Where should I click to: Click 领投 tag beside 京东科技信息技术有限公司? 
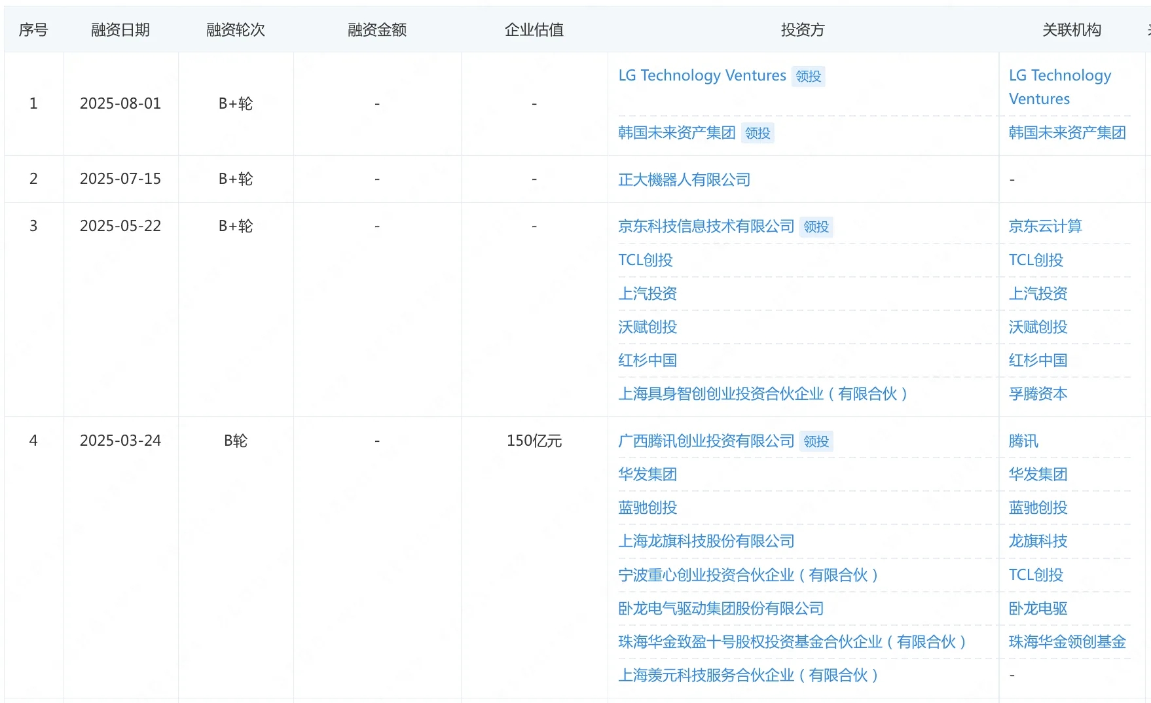816,227
